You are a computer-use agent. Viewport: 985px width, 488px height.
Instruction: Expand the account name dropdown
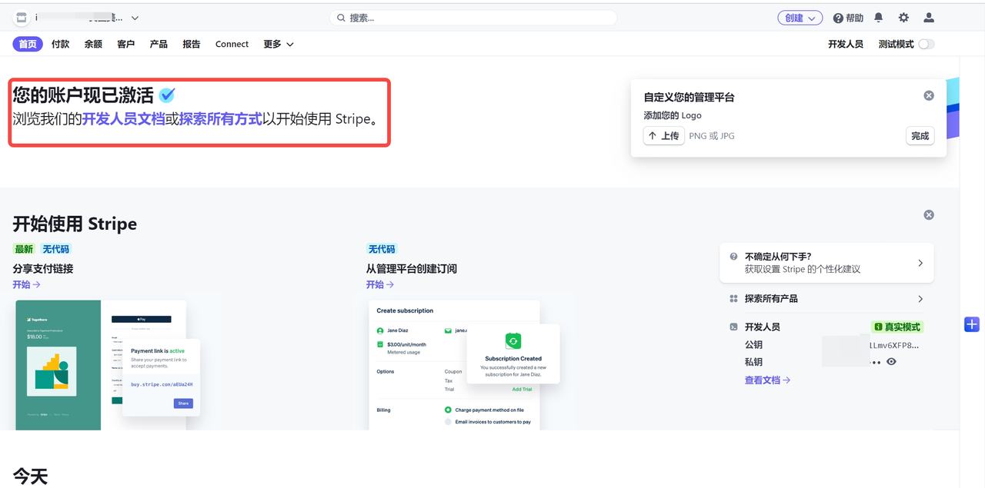pyautogui.click(x=135, y=18)
